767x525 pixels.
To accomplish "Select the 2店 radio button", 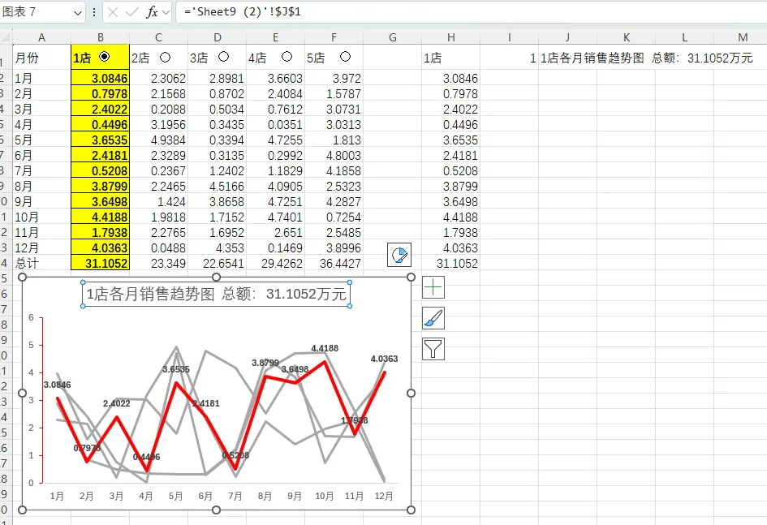I will 166,57.
